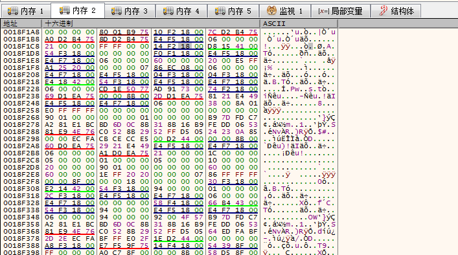
Task: Click hex value A8 F3 18 00
Action: coord(69,246)
